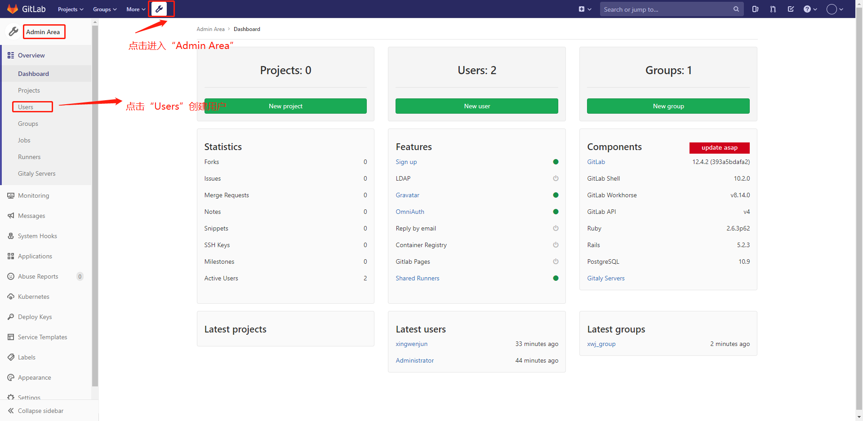The height and width of the screenshot is (421, 863).
Task: Open Gitaly Servers in sidebar
Action: 47,173
